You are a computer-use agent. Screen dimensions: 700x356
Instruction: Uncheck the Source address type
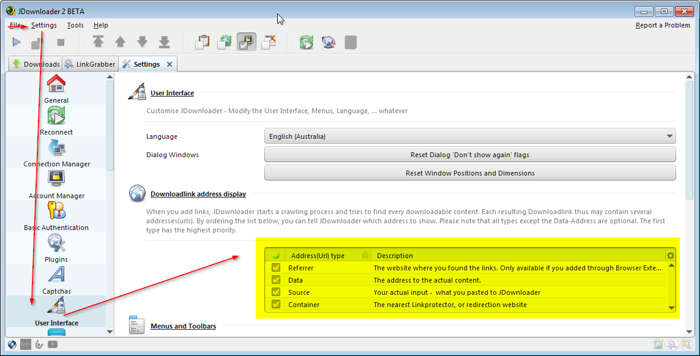(276, 292)
